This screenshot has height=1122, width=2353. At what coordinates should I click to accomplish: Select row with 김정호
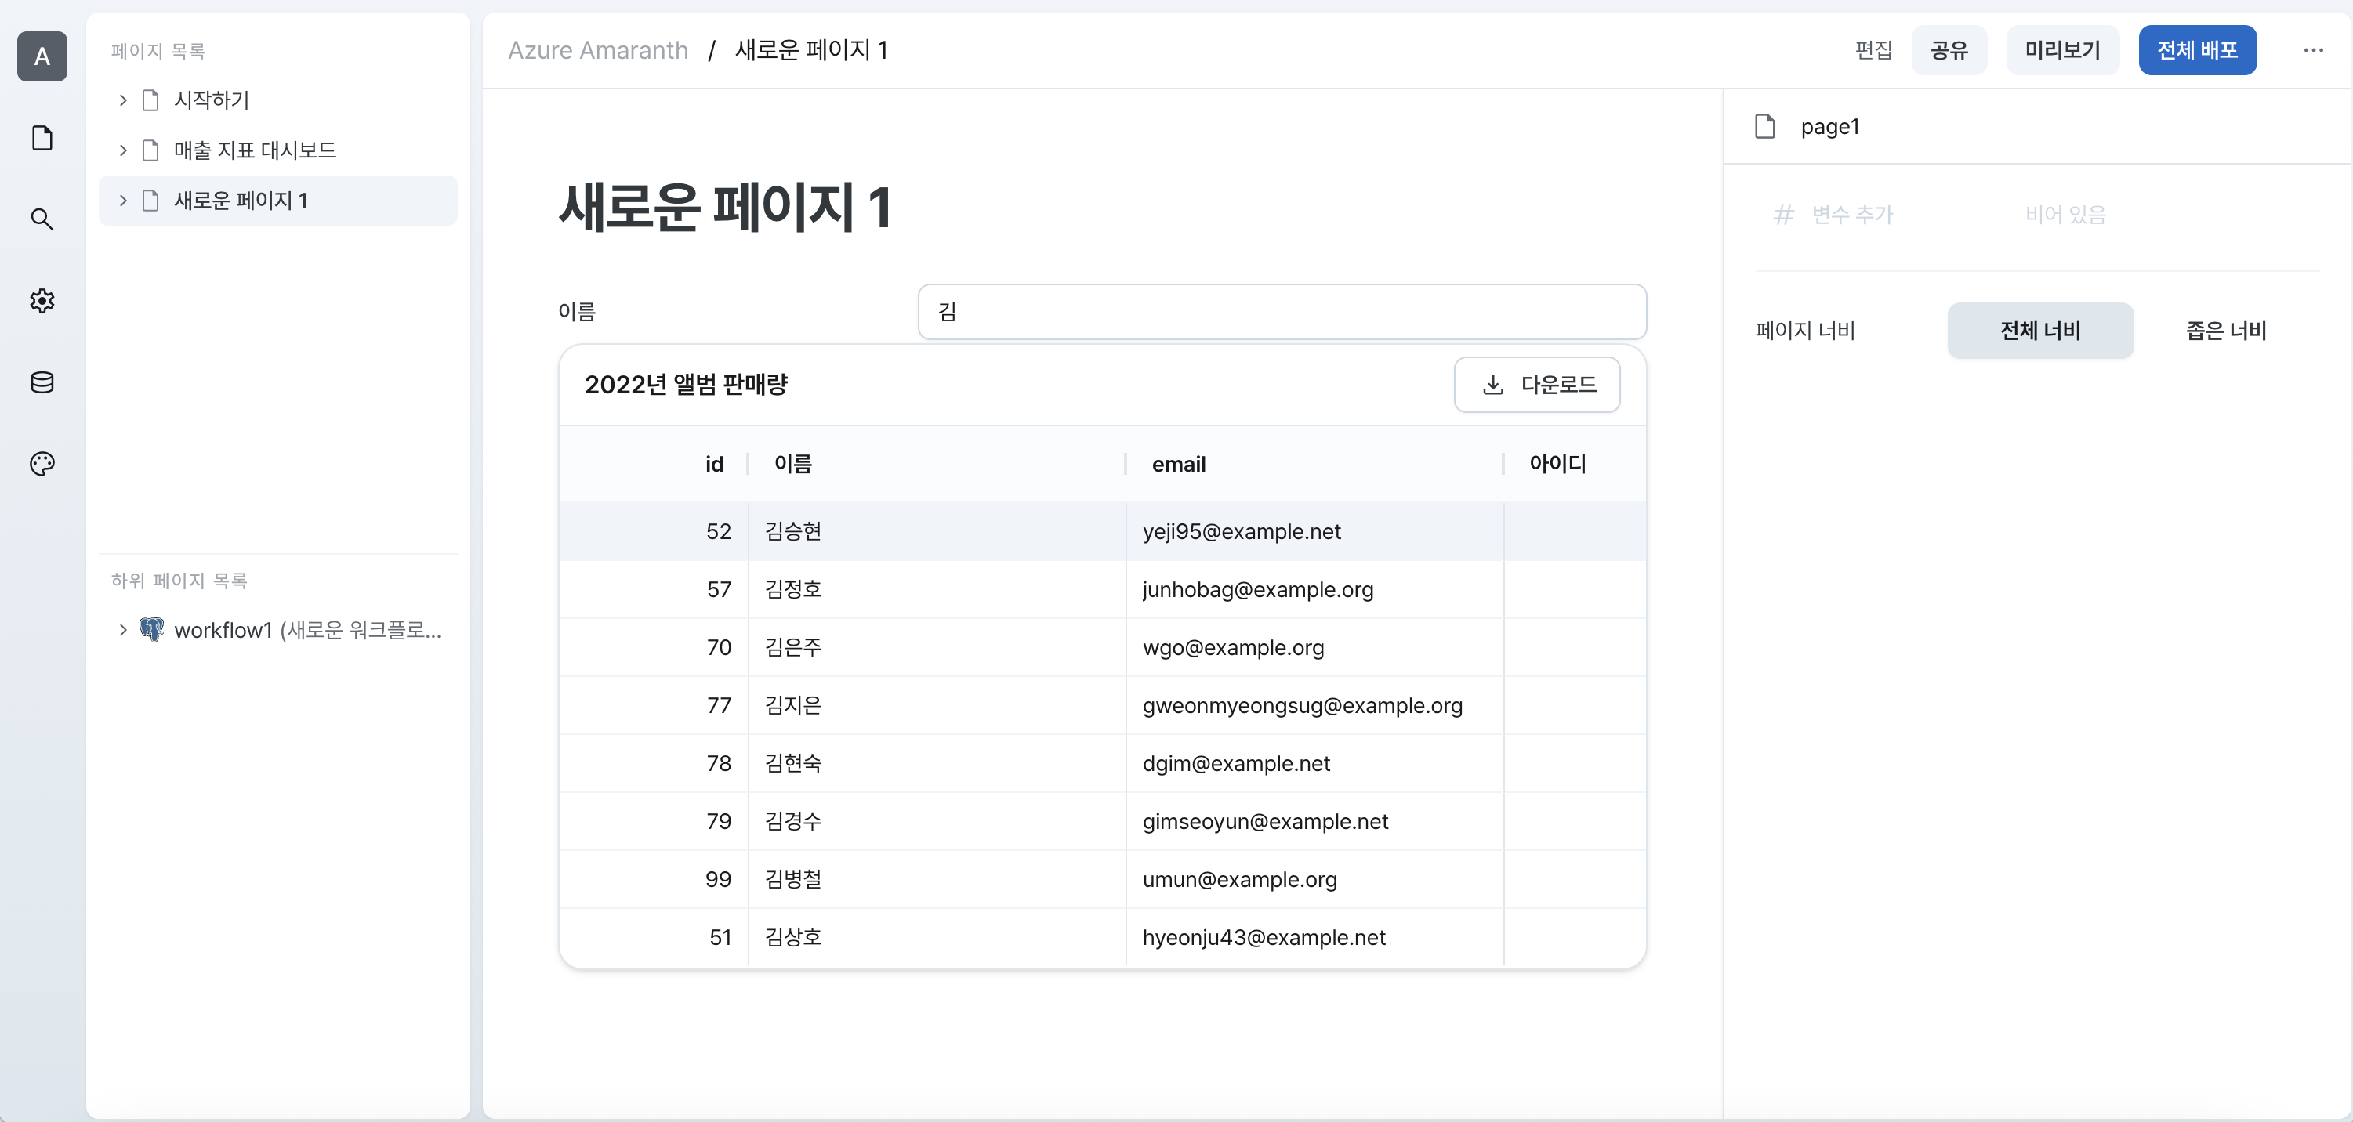[x=1103, y=590]
